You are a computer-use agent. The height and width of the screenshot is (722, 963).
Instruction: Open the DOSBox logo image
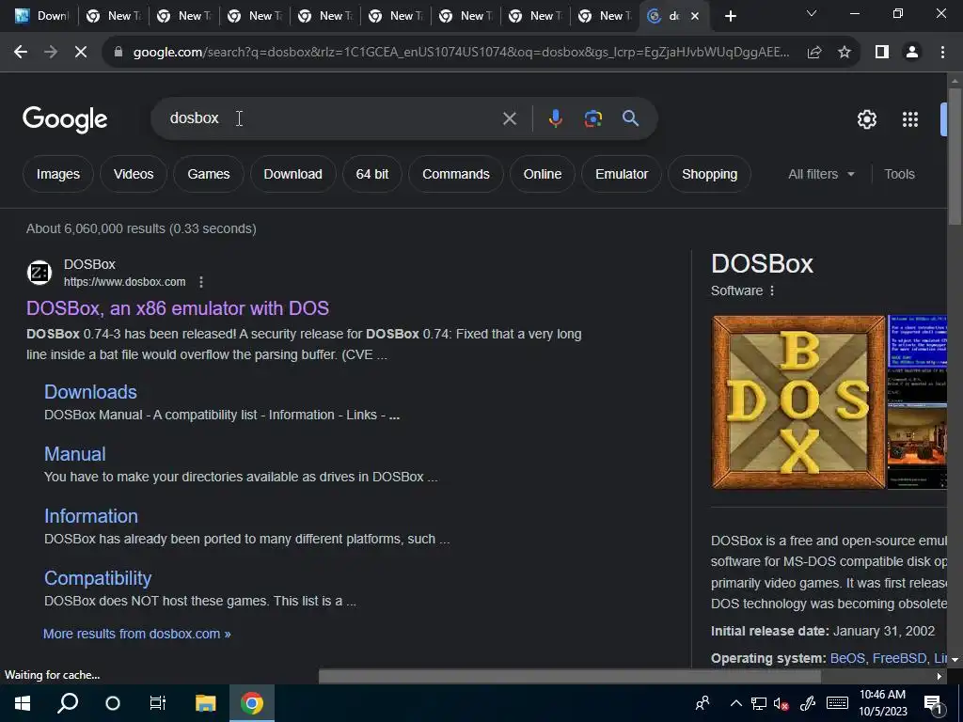tap(798, 402)
